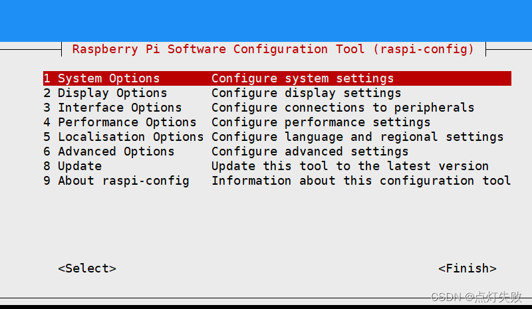Click 'Configure system settings' highlighted text
Screen dimensions: 532x309
(303, 78)
